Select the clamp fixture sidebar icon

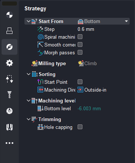(x=10, y=127)
